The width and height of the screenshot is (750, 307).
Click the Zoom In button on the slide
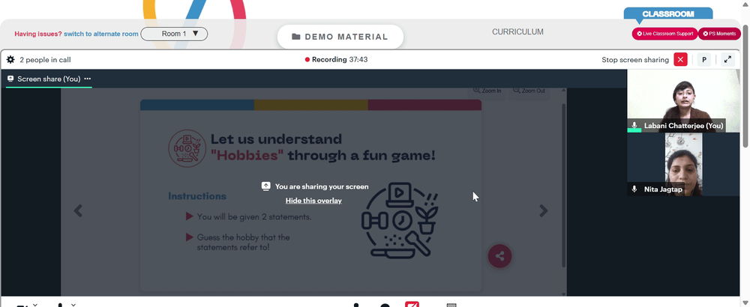487,91
